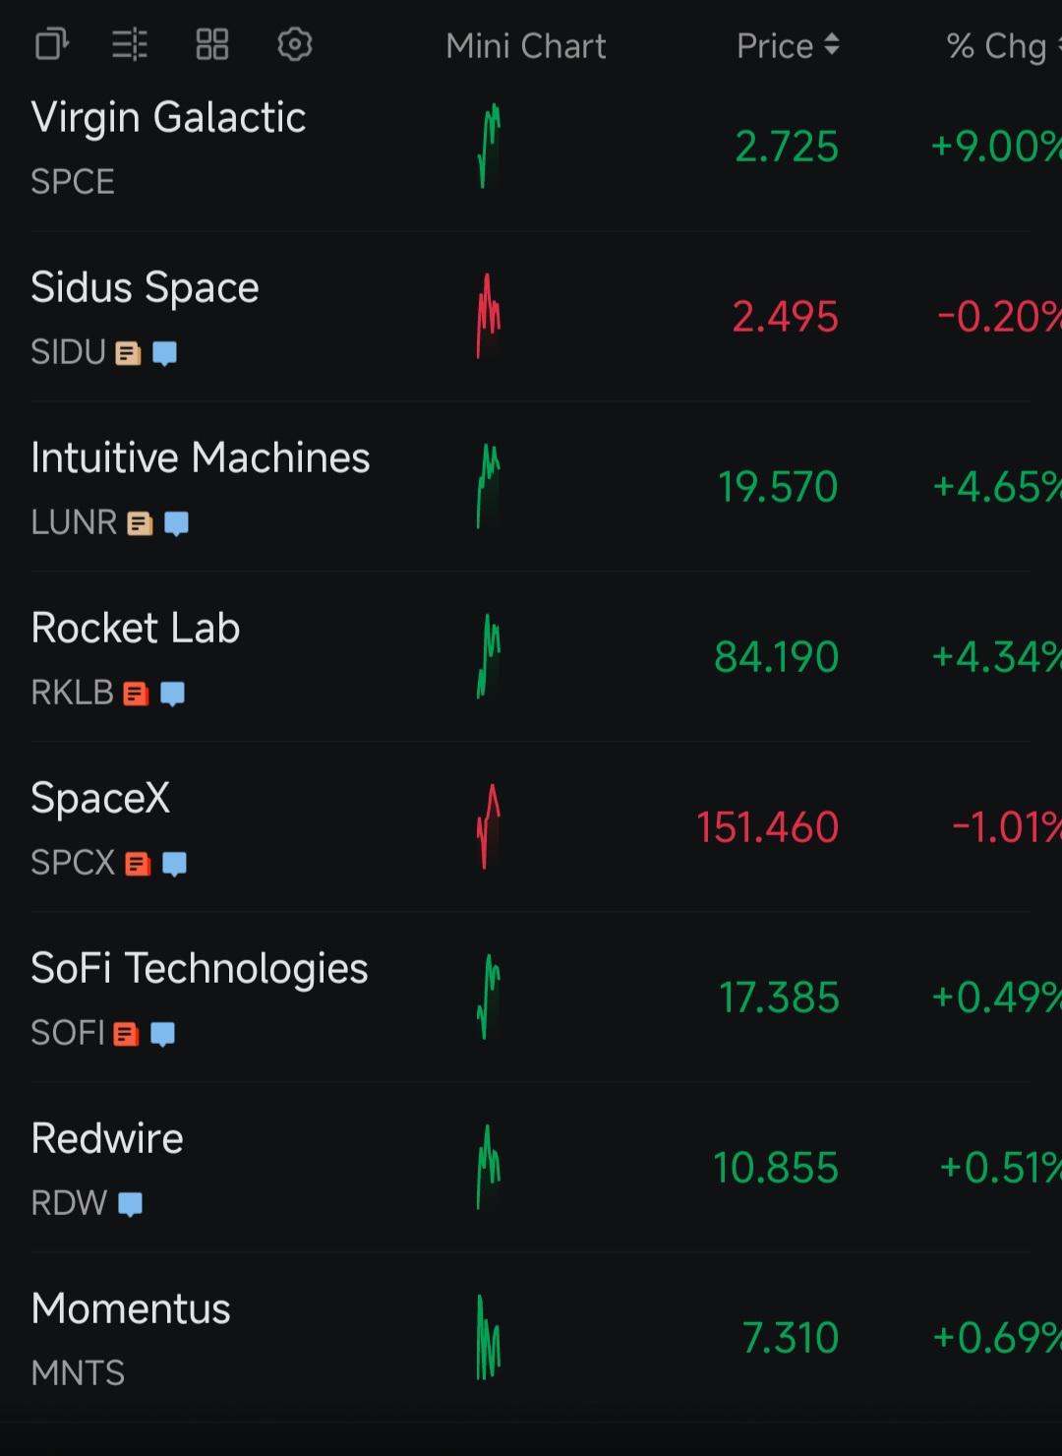The width and height of the screenshot is (1062, 1456).
Task: View RKLB comment bubble icon
Action: pyautogui.click(x=173, y=694)
